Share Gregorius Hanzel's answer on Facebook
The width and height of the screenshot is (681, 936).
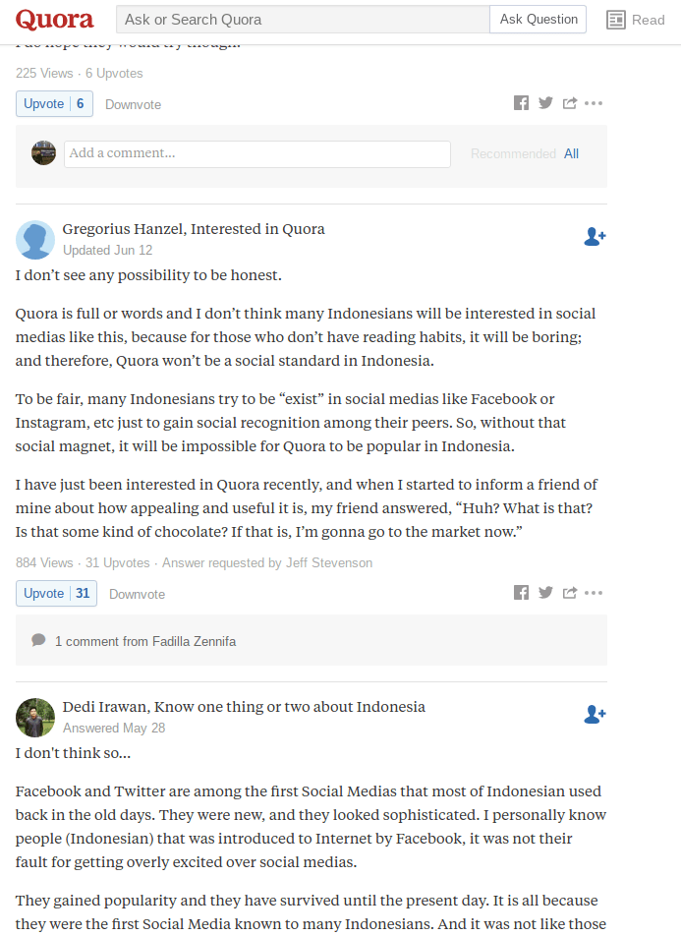pos(521,593)
